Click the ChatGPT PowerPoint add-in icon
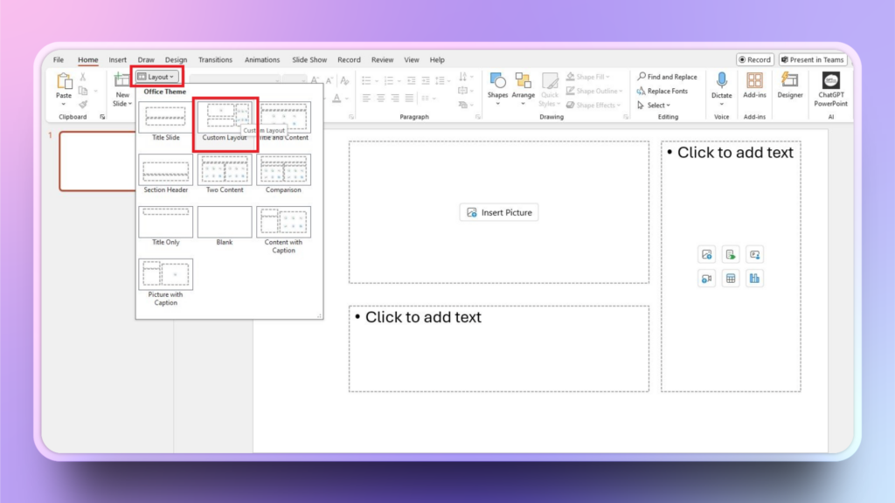Image resolution: width=895 pixels, height=503 pixels. [831, 80]
